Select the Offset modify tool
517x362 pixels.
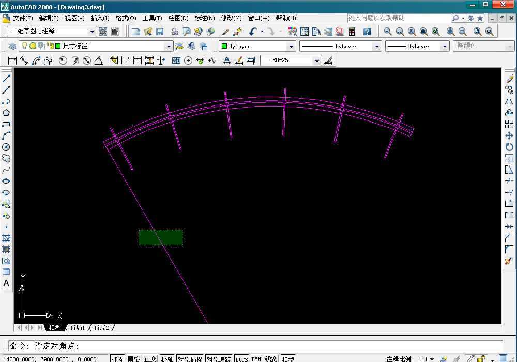(509, 113)
